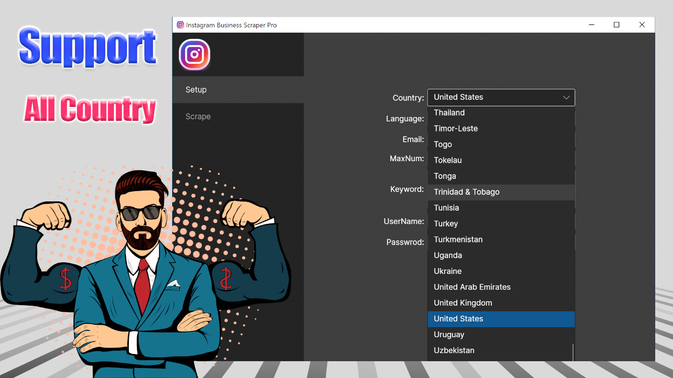Pick Turkey from the dropdown list
This screenshot has width=673, height=378.
[x=501, y=224]
